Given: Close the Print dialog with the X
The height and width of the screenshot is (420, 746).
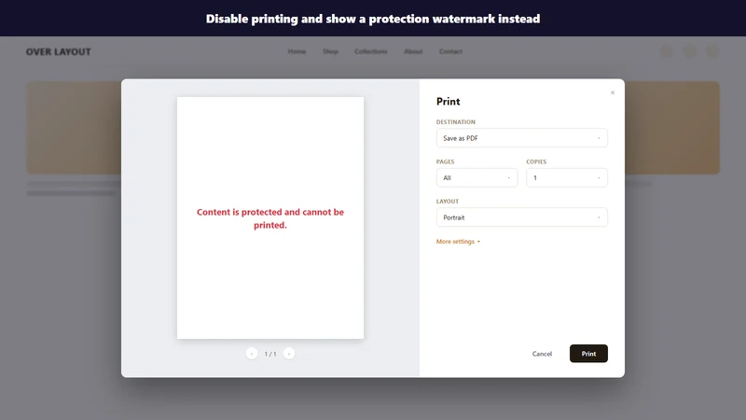Looking at the screenshot, I should [613, 92].
